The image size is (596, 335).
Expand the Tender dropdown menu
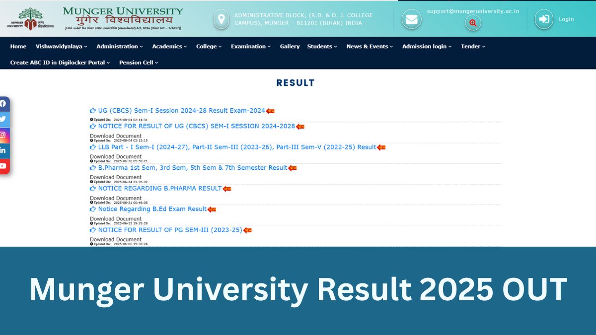[x=473, y=46]
